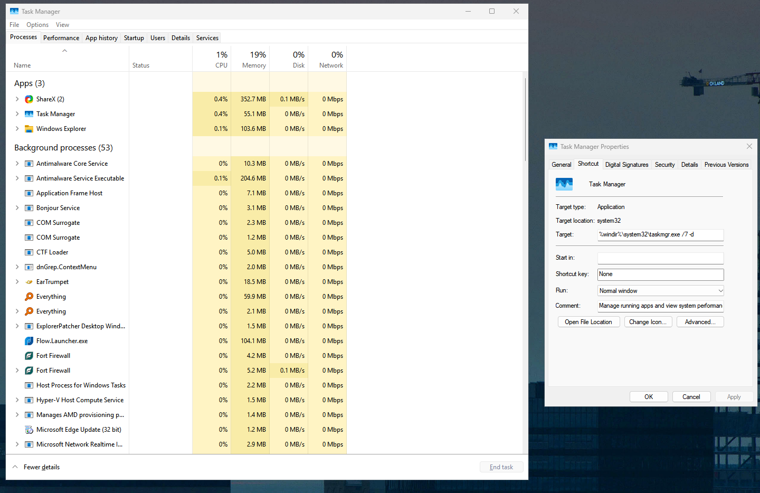Click the Application Frame Host icon
760x493 pixels.
point(29,193)
